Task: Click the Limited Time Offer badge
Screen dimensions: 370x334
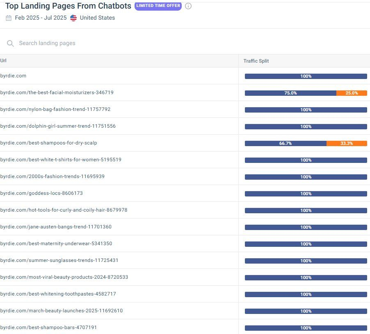Action: click(x=158, y=6)
